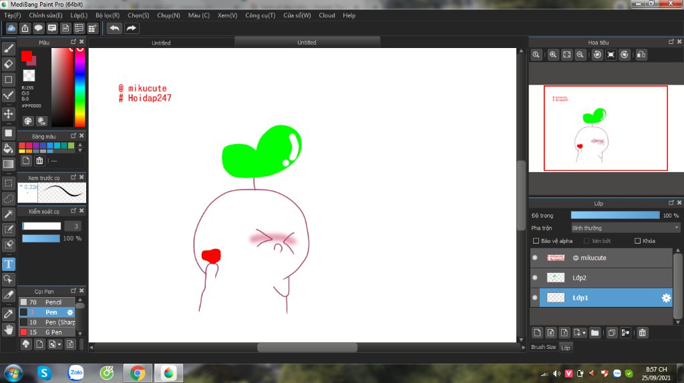Undock the Kiểm soát cọ panel
Screen dimensions: 684x383
73,211
